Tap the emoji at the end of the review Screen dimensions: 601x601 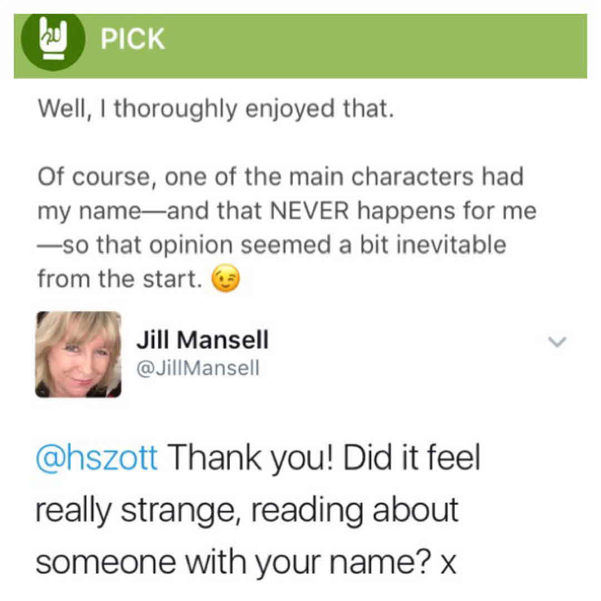coord(225,279)
